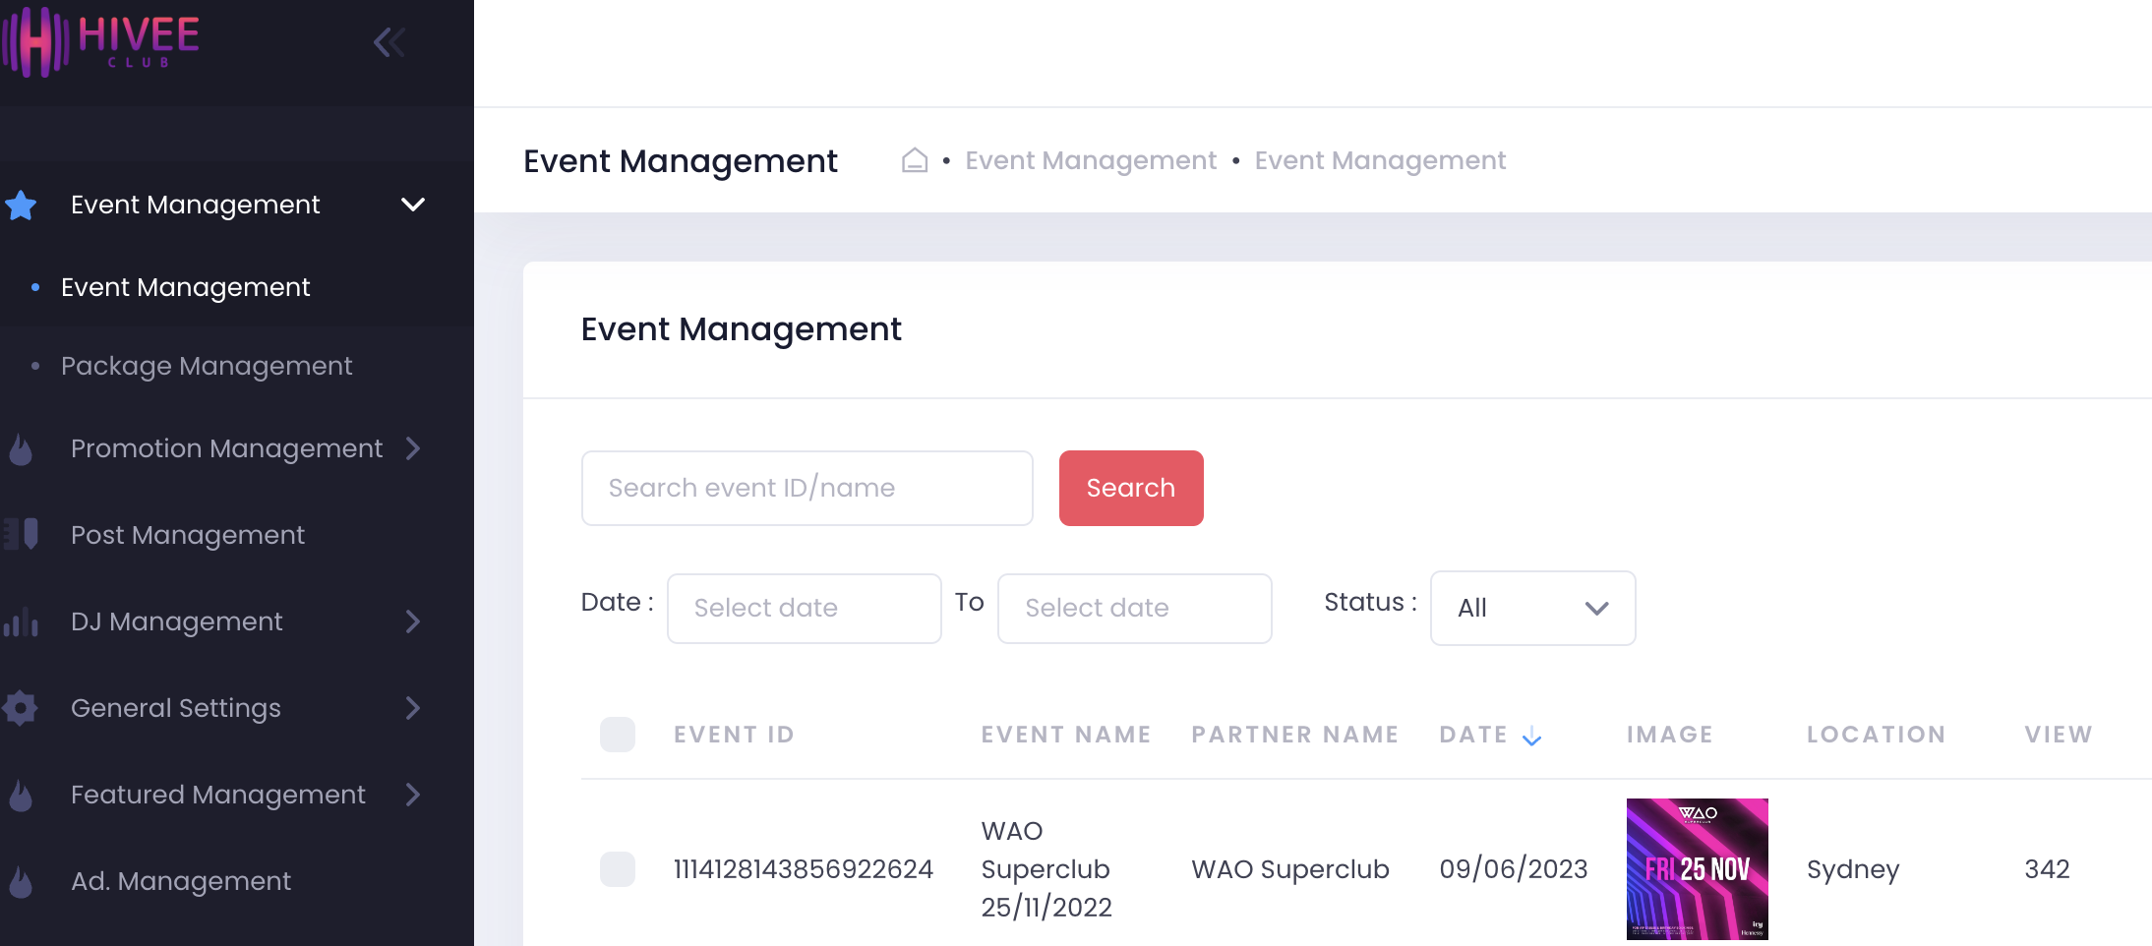Click the end Select date field after To
Image resolution: width=2152 pixels, height=946 pixels.
point(1134,608)
